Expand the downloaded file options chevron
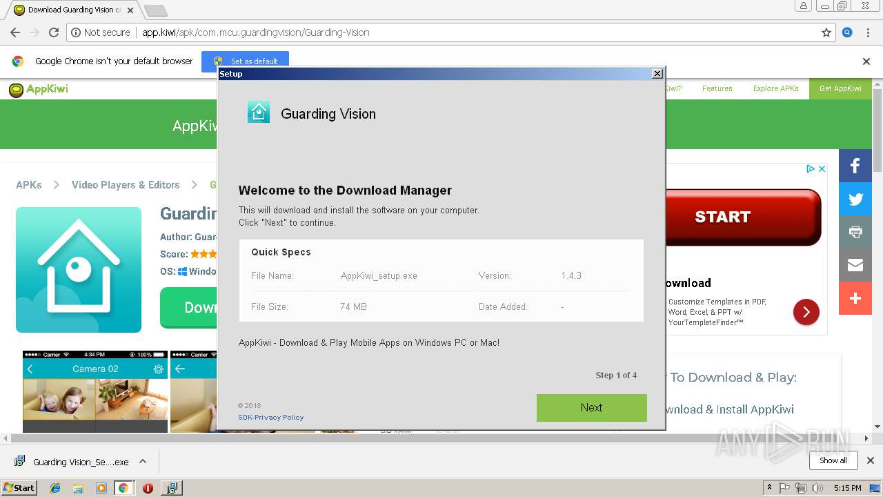 pyautogui.click(x=143, y=461)
